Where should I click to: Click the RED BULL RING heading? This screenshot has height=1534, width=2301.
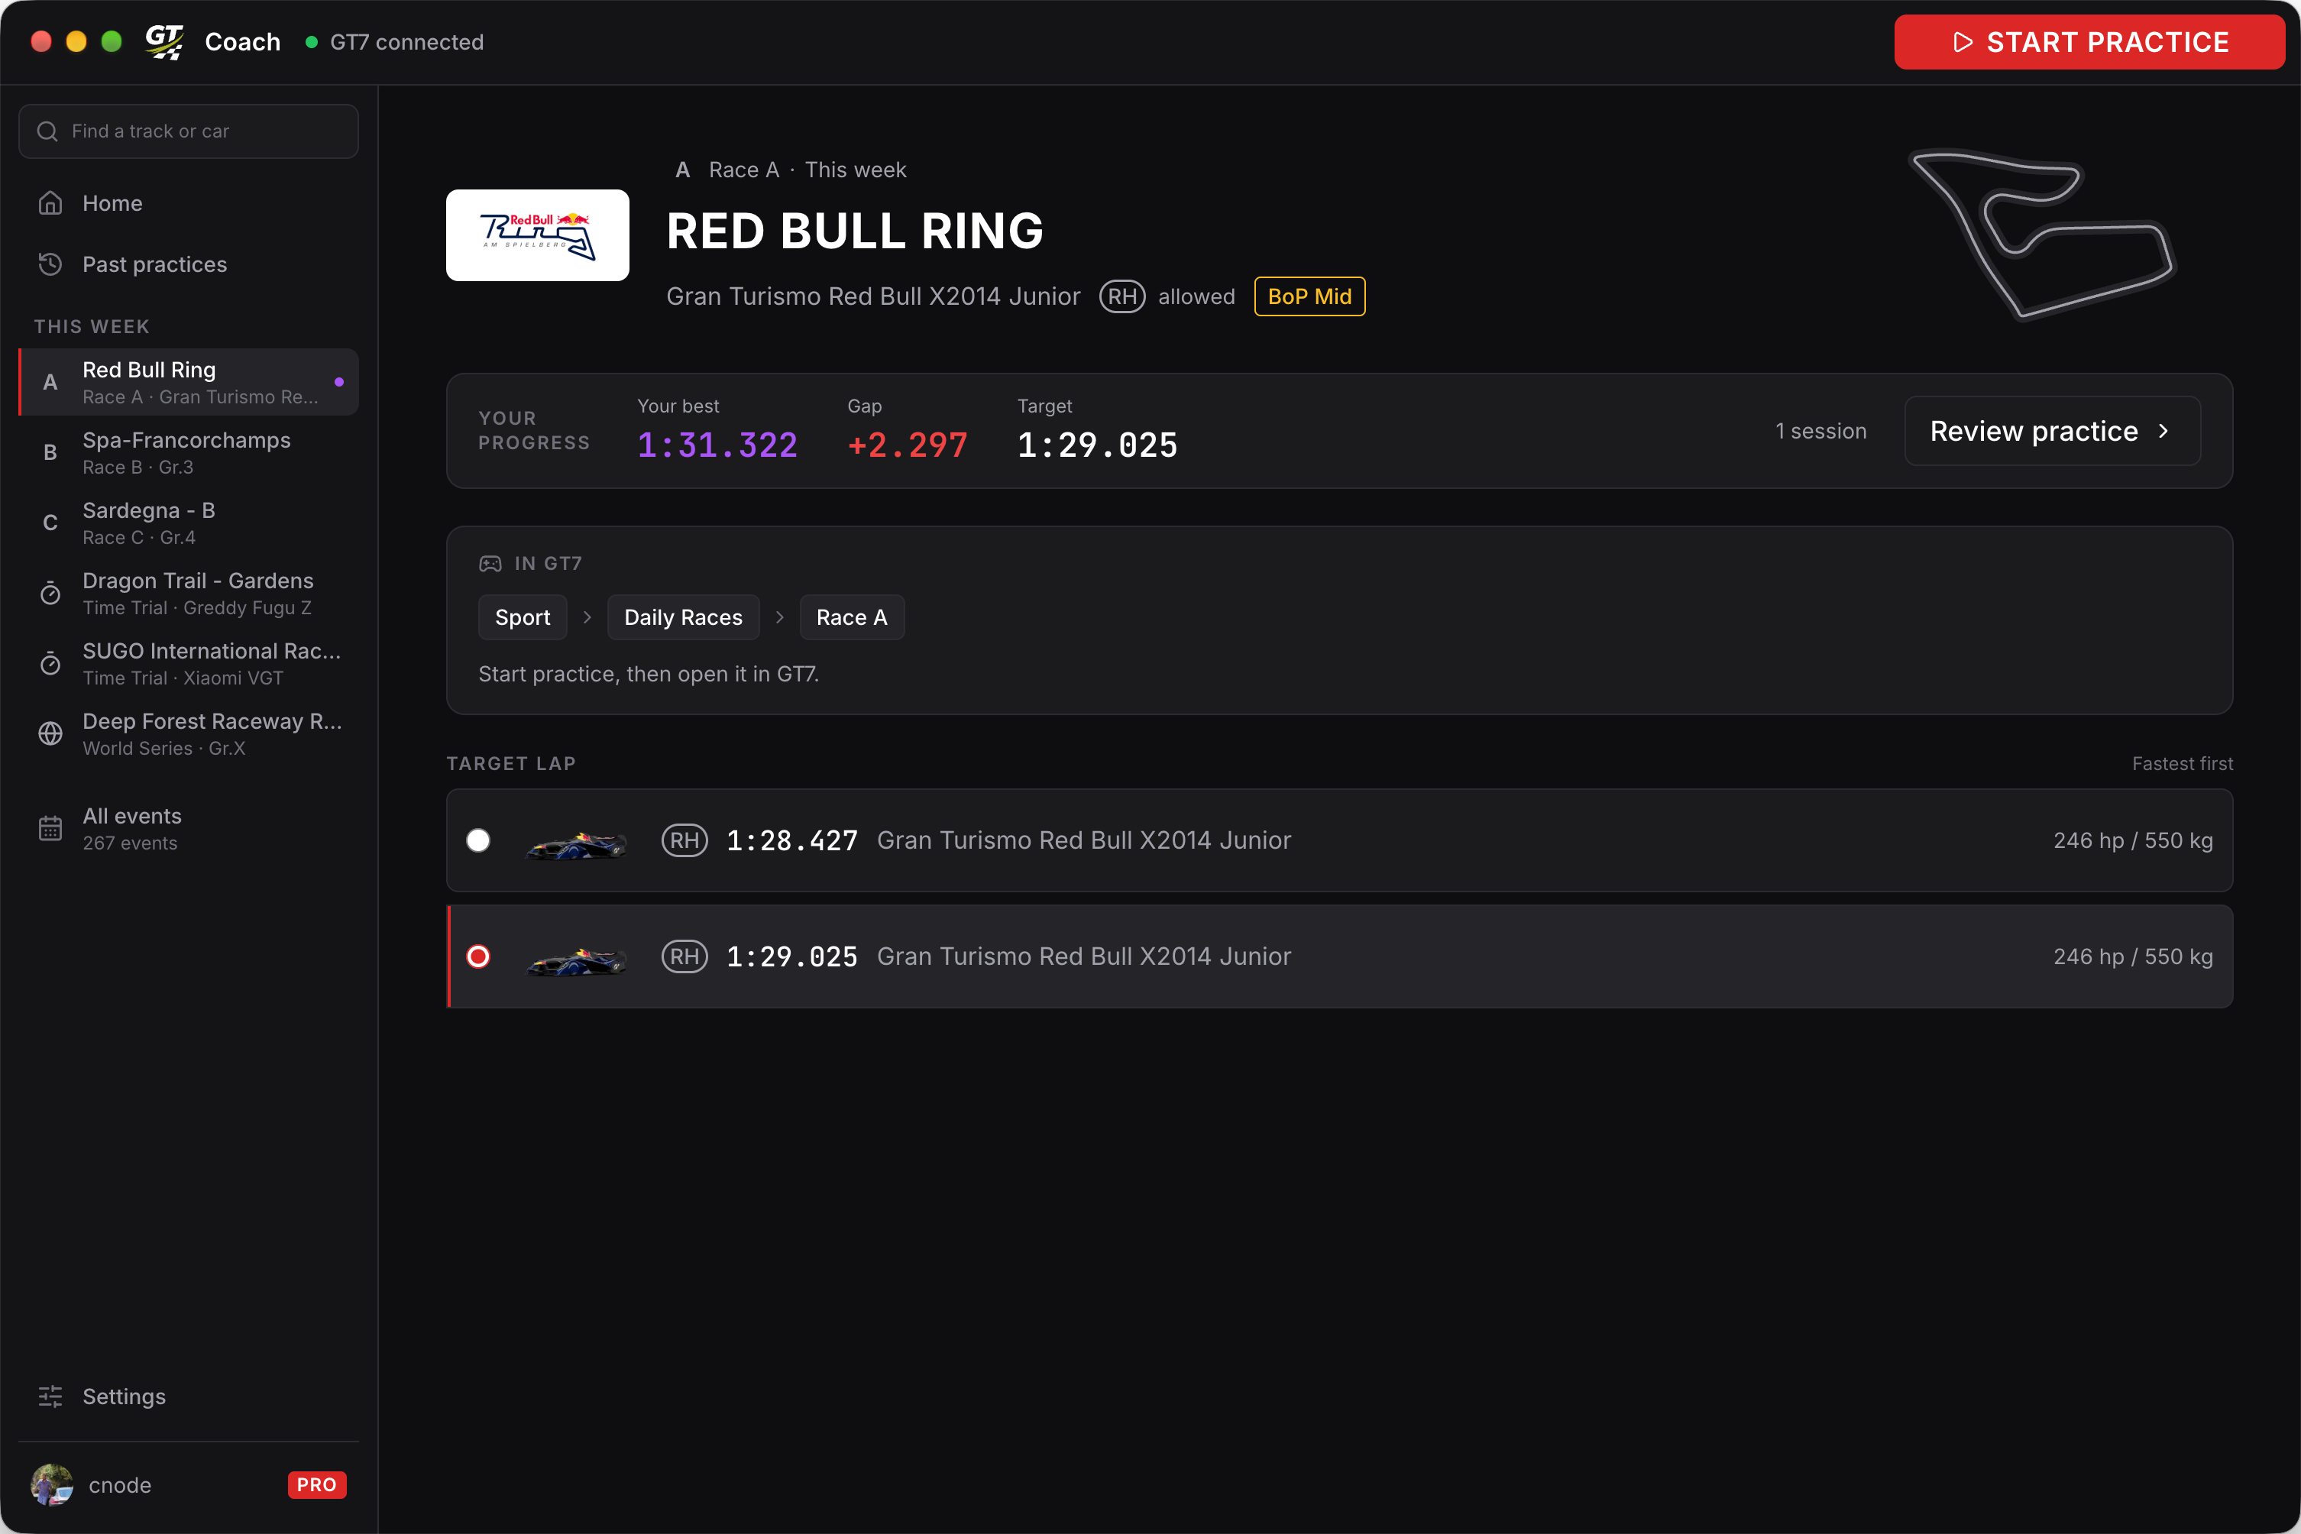(x=855, y=231)
